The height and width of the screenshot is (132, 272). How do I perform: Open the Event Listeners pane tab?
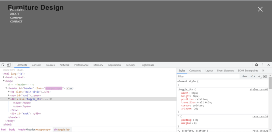coord(225,70)
